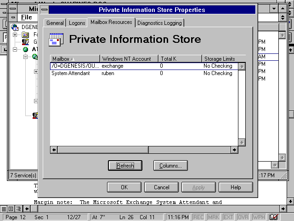Viewport: 294px width, 221px height.
Task: Toggle the OVR overtype indicator
Action: click(243, 217)
